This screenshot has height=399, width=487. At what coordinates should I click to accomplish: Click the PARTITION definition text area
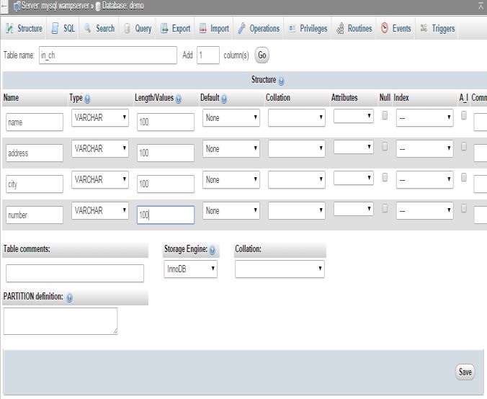click(x=61, y=321)
